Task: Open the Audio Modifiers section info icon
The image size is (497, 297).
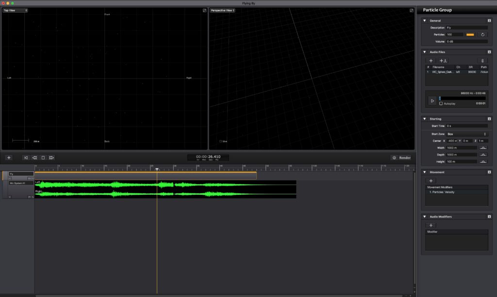Action: click(x=489, y=217)
